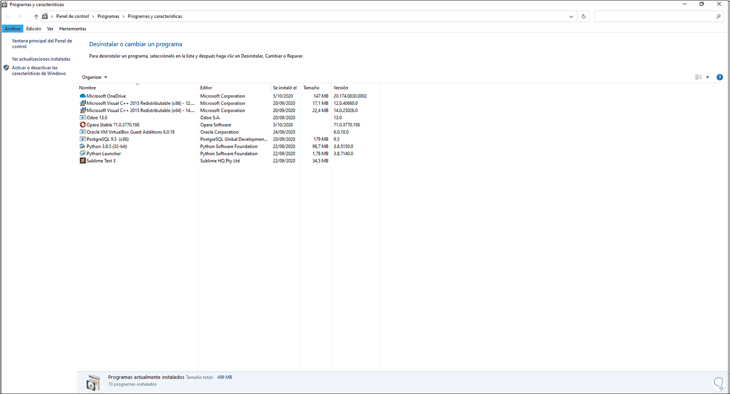Click the installed programs status bar icon

93,383
